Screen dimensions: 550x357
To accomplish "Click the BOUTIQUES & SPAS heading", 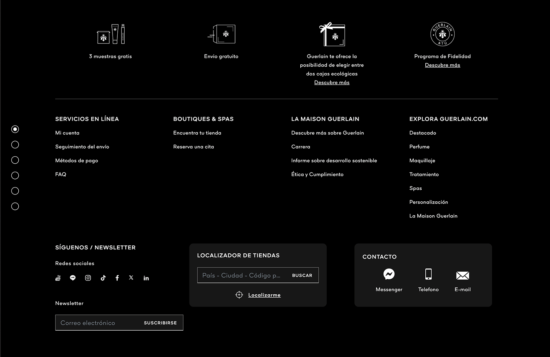I will [203, 119].
